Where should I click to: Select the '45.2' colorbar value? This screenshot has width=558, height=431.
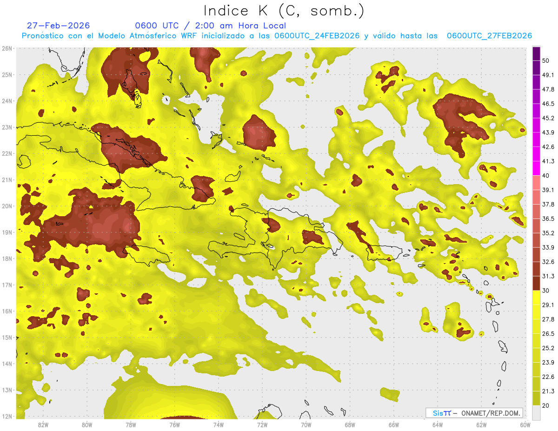pos(548,118)
